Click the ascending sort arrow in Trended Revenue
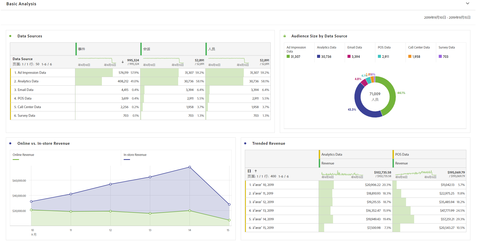Screen dimensions: 477x242 click(256, 171)
